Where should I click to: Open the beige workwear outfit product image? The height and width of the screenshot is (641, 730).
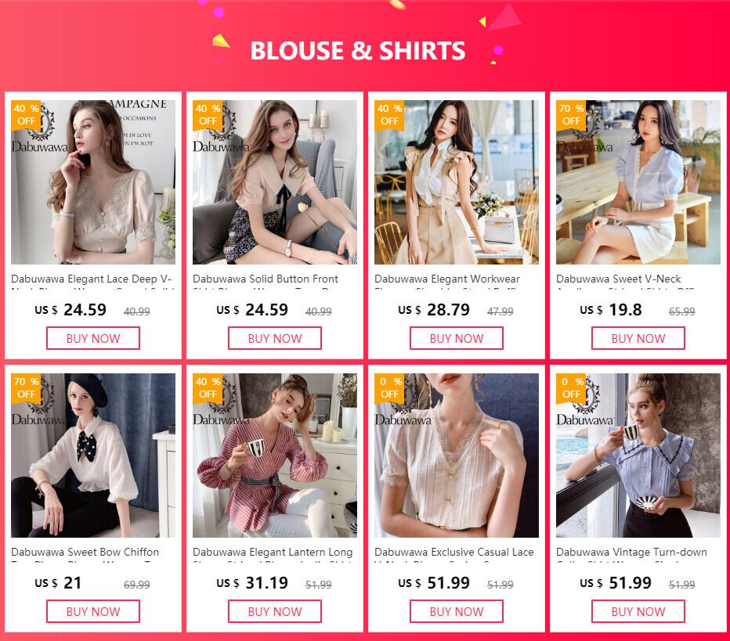pyautogui.click(x=456, y=182)
